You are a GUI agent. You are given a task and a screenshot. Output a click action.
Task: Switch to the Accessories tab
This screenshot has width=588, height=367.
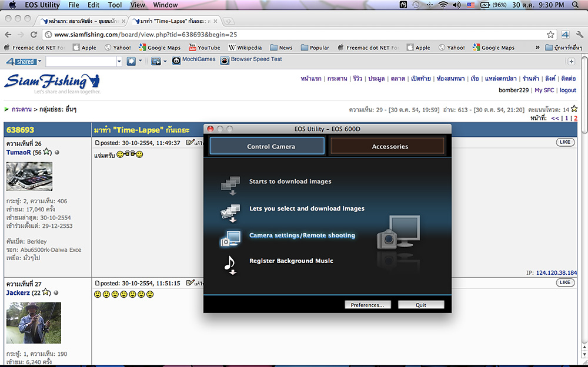coord(387,146)
